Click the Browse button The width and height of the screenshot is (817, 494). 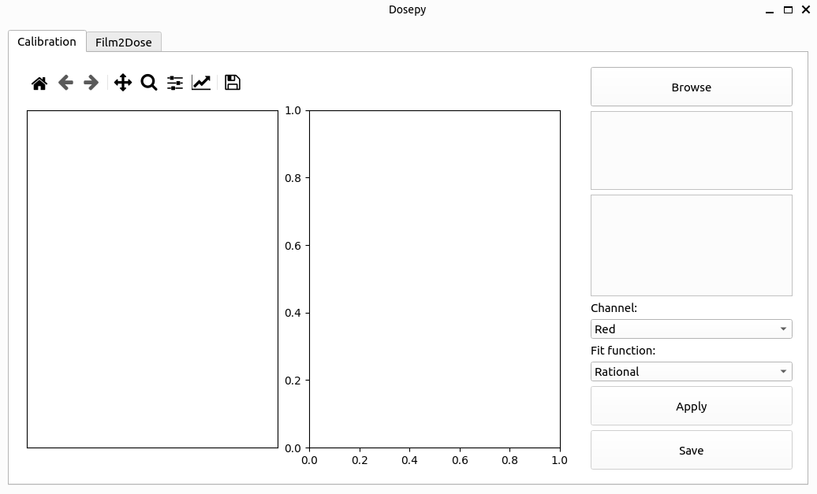coord(692,87)
